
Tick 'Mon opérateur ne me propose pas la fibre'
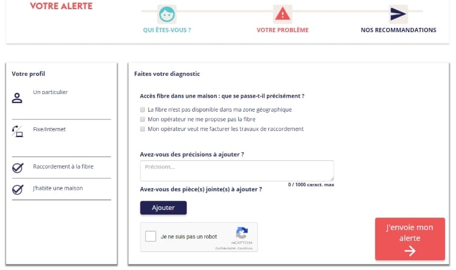[142, 120]
